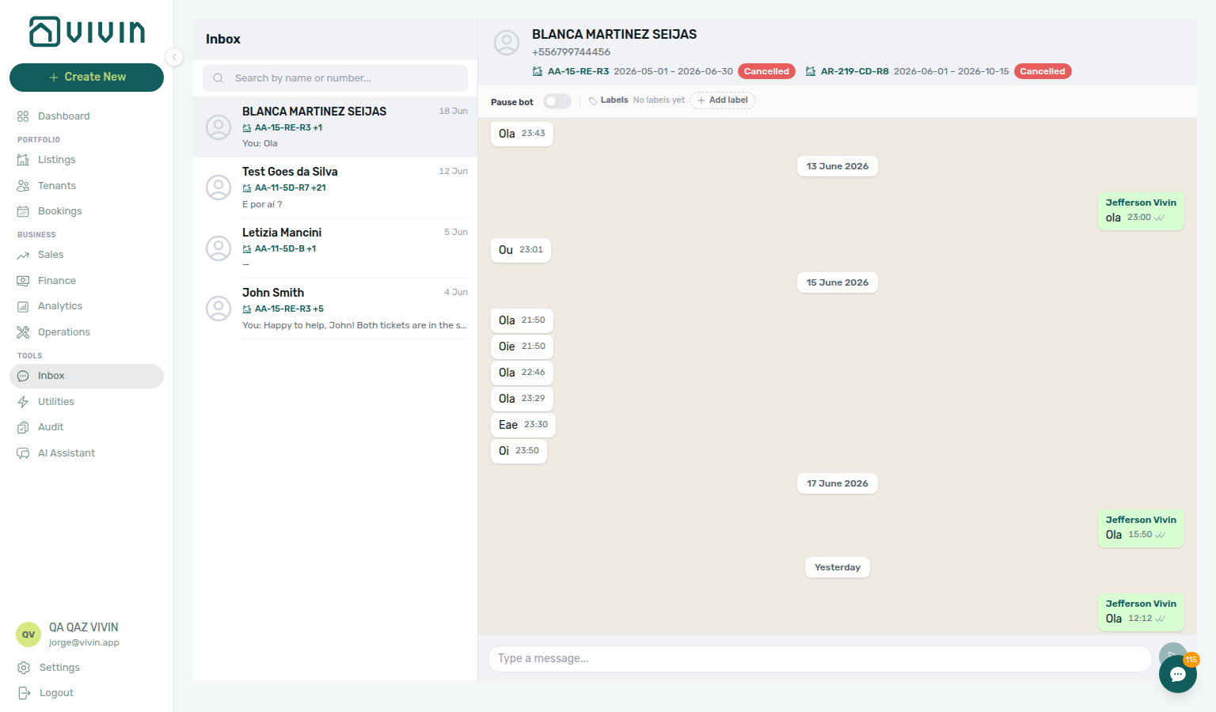This screenshot has width=1216, height=712.
Task: Open AR-219-CD-R8 booking link in header
Action: coord(854,71)
